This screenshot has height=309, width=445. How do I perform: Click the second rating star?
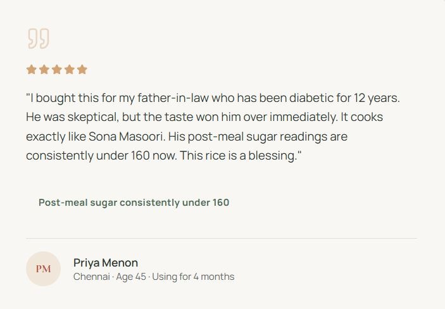coord(44,70)
